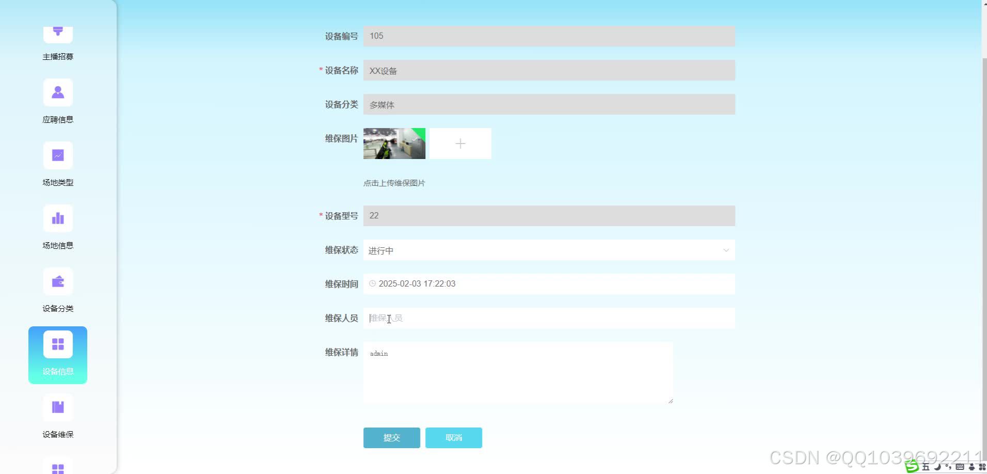Click the 维保图片 label
This screenshot has width=987, height=474.
point(341,138)
